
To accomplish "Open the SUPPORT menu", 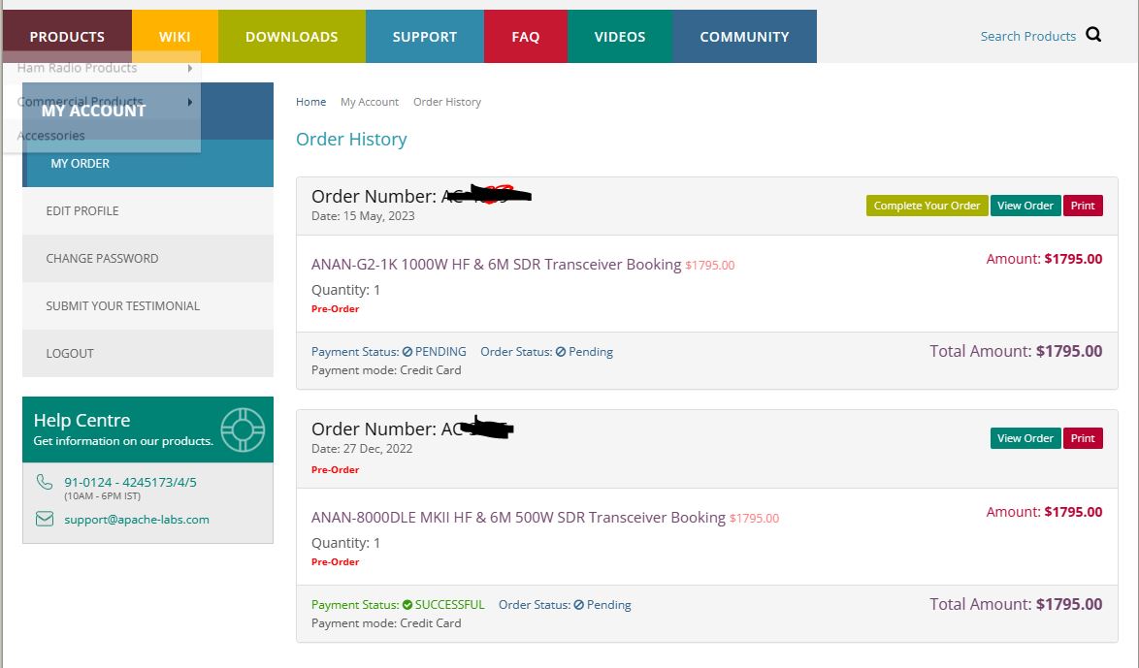I will point(425,36).
